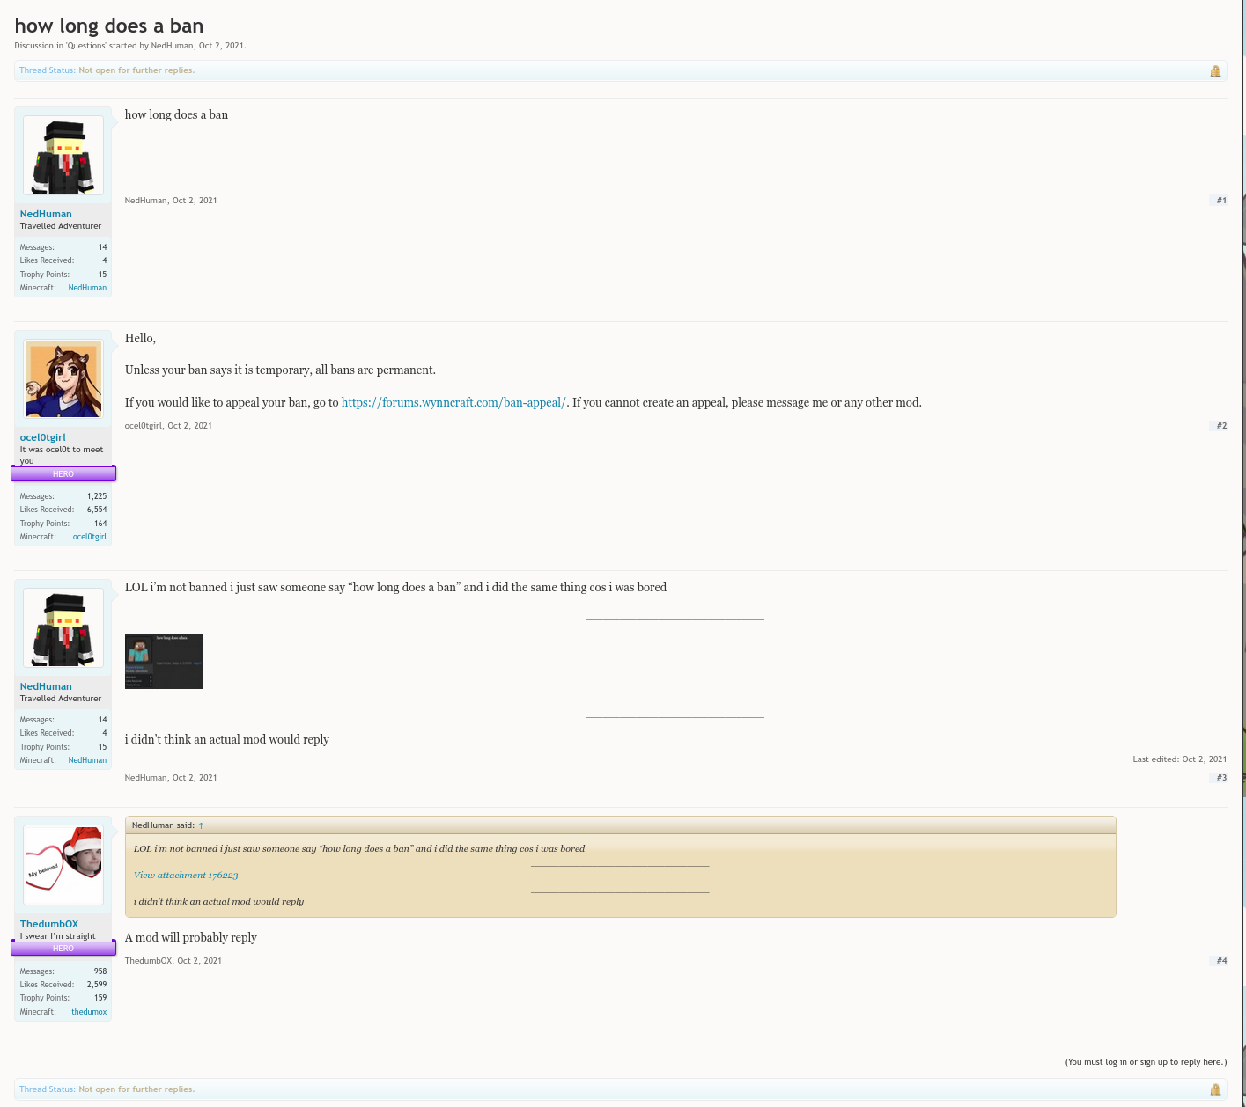Click thedumox Minecraft account link
This screenshot has width=1246, height=1107.
click(x=89, y=1012)
